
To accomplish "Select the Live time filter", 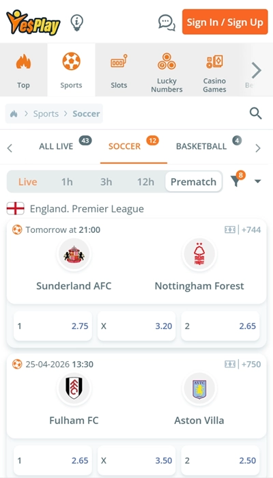I will coord(28,182).
